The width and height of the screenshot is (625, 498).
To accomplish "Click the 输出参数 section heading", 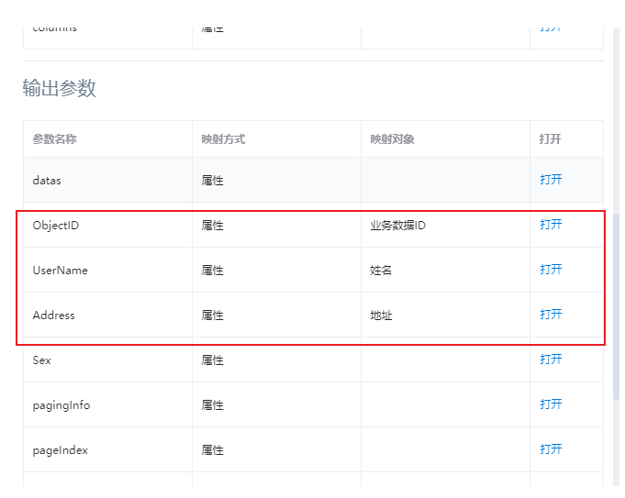I will click(x=60, y=89).
